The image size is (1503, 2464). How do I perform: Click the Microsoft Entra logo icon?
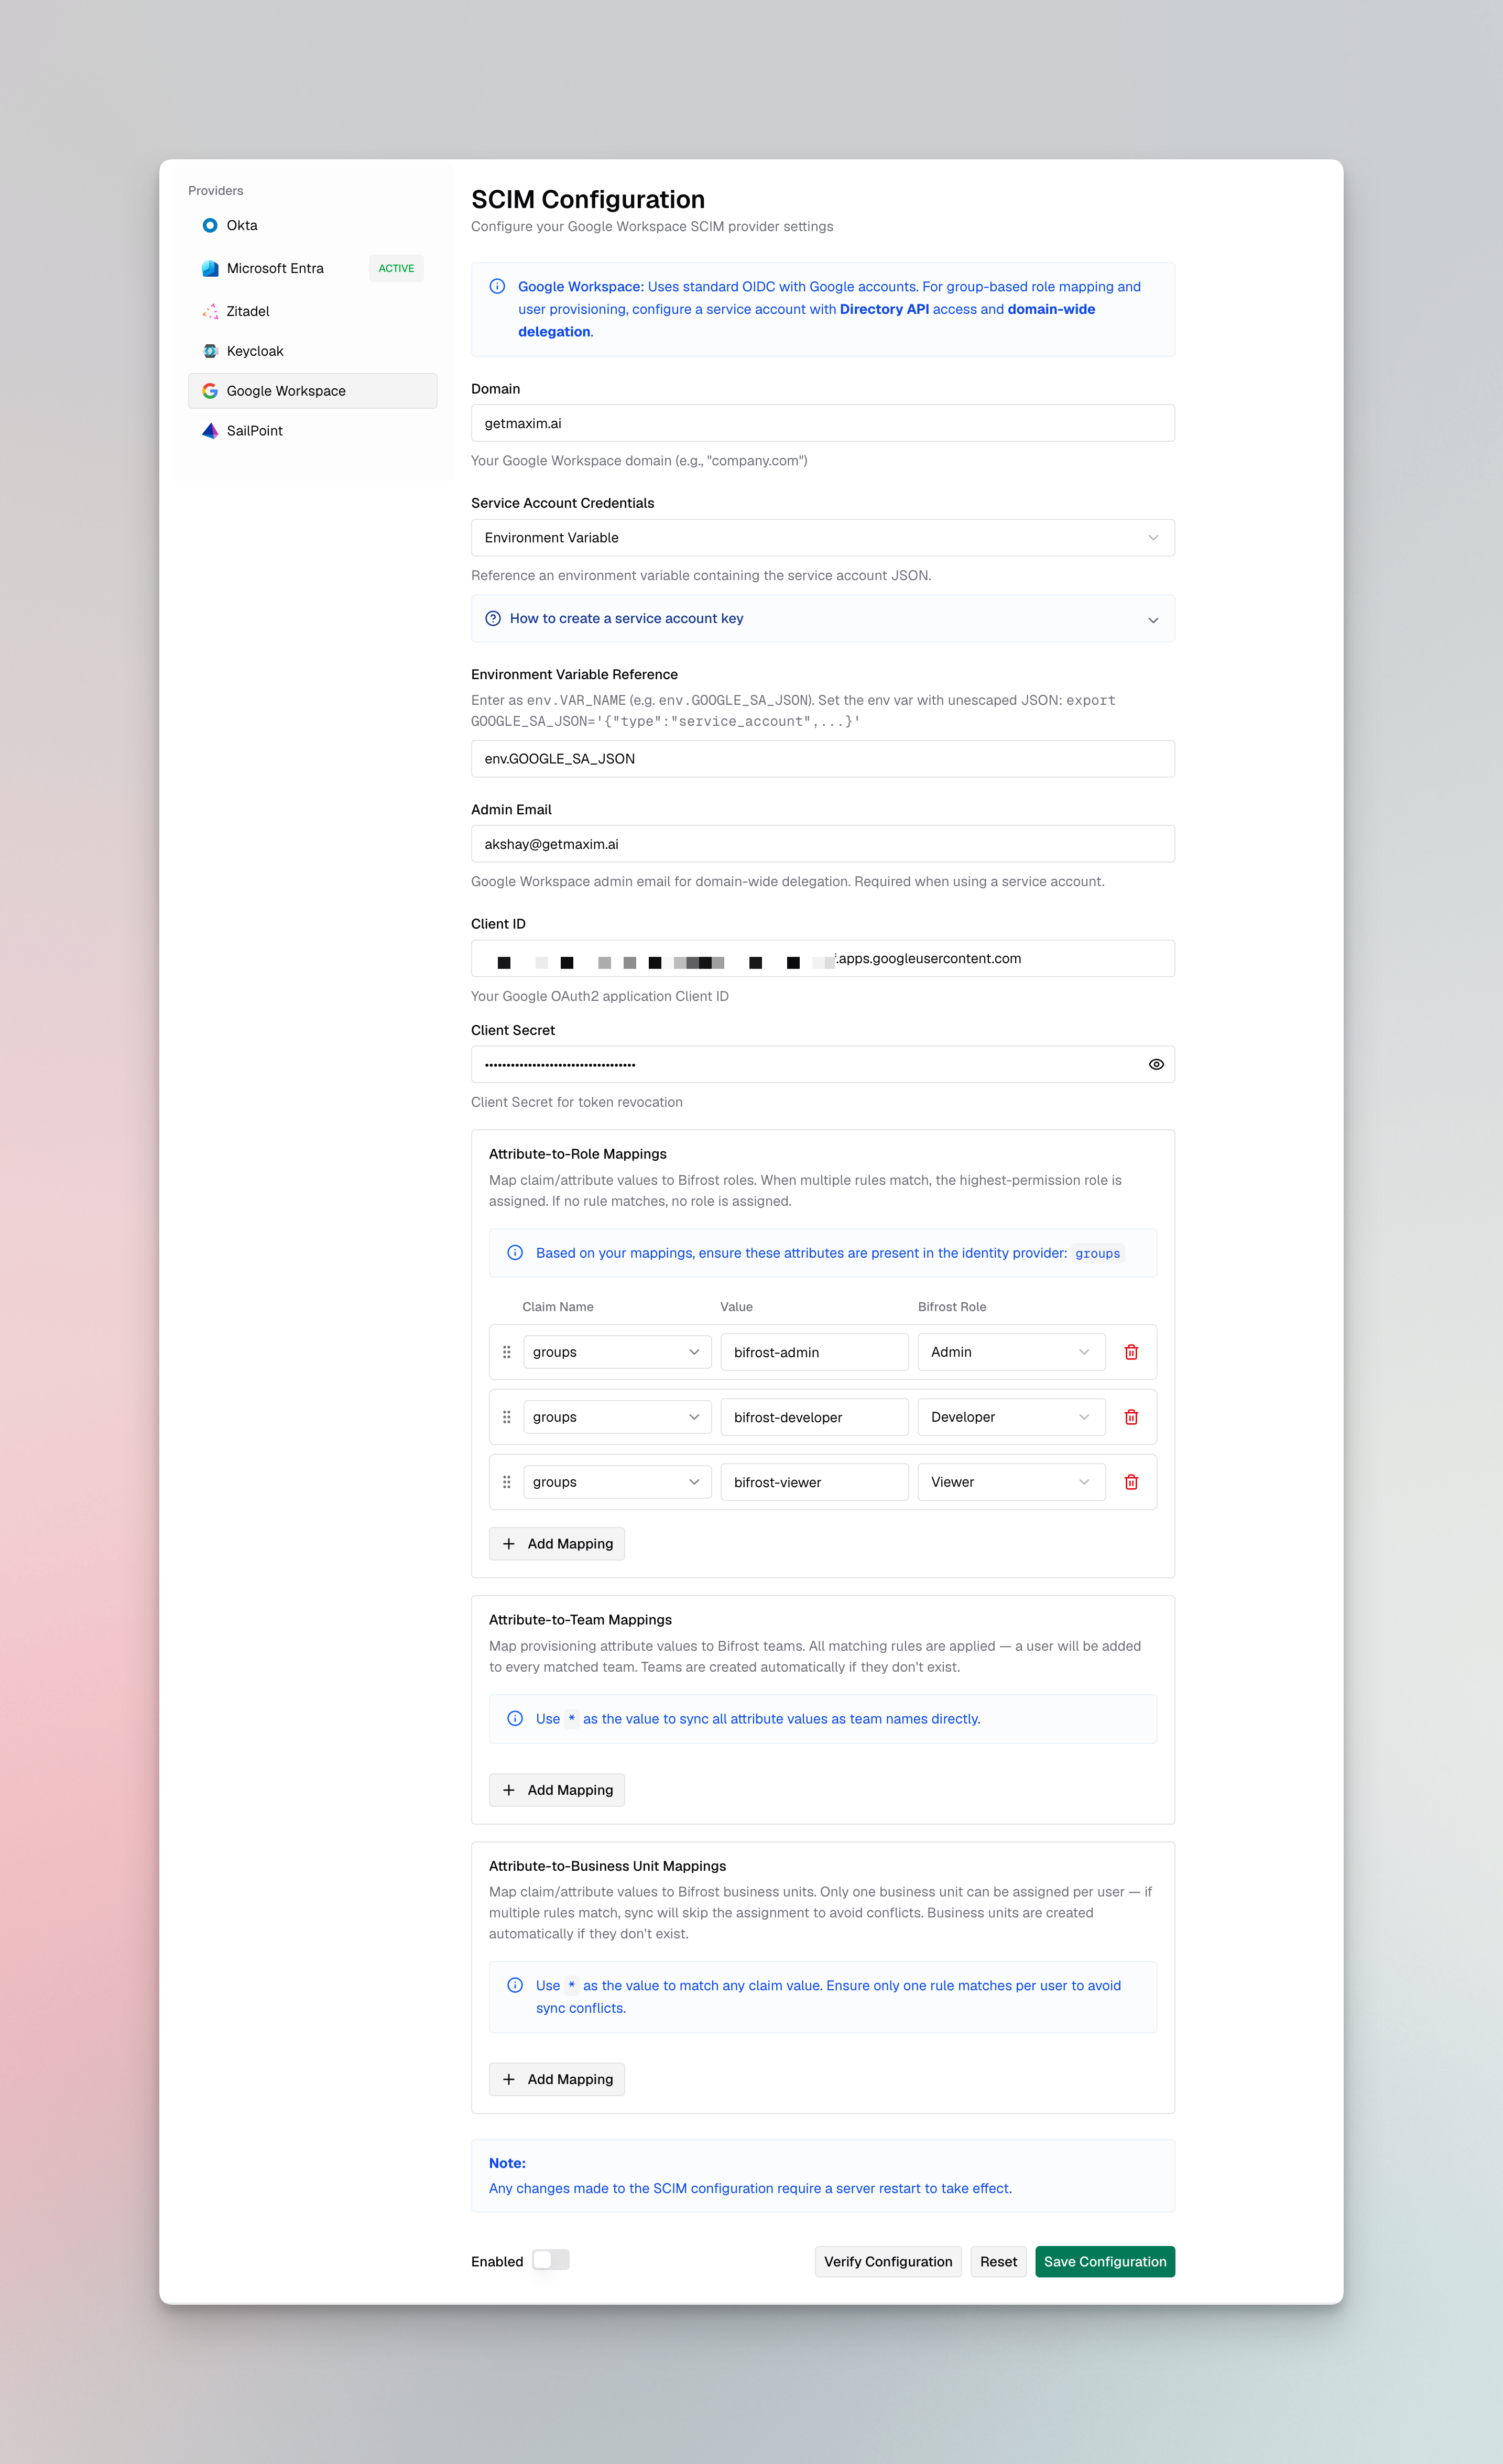[x=210, y=268]
